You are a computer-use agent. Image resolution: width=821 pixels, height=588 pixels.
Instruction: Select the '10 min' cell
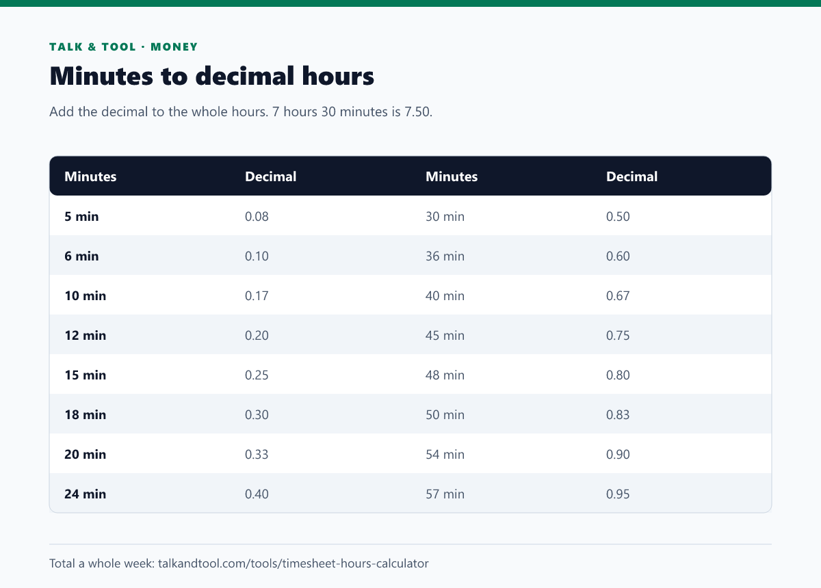[86, 296]
